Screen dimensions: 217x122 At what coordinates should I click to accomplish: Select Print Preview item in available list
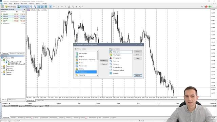click(x=86, y=60)
